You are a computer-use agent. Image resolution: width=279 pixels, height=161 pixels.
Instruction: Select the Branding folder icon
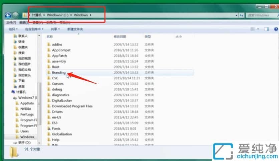49,72
